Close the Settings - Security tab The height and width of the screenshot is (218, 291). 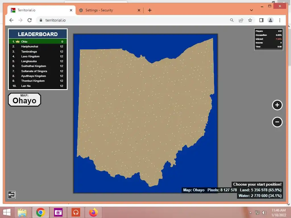pos(139,10)
